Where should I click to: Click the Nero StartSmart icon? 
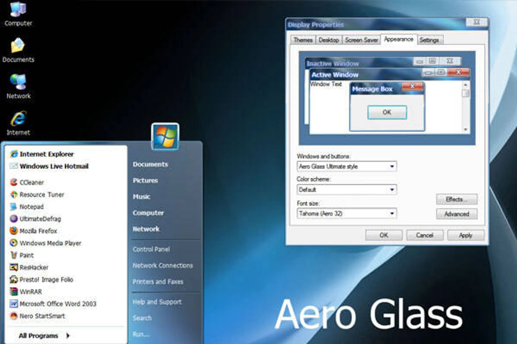click(14, 316)
